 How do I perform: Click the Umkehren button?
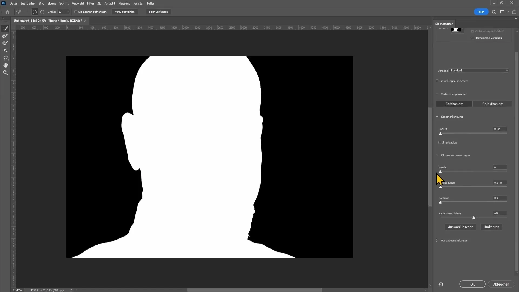(x=491, y=227)
